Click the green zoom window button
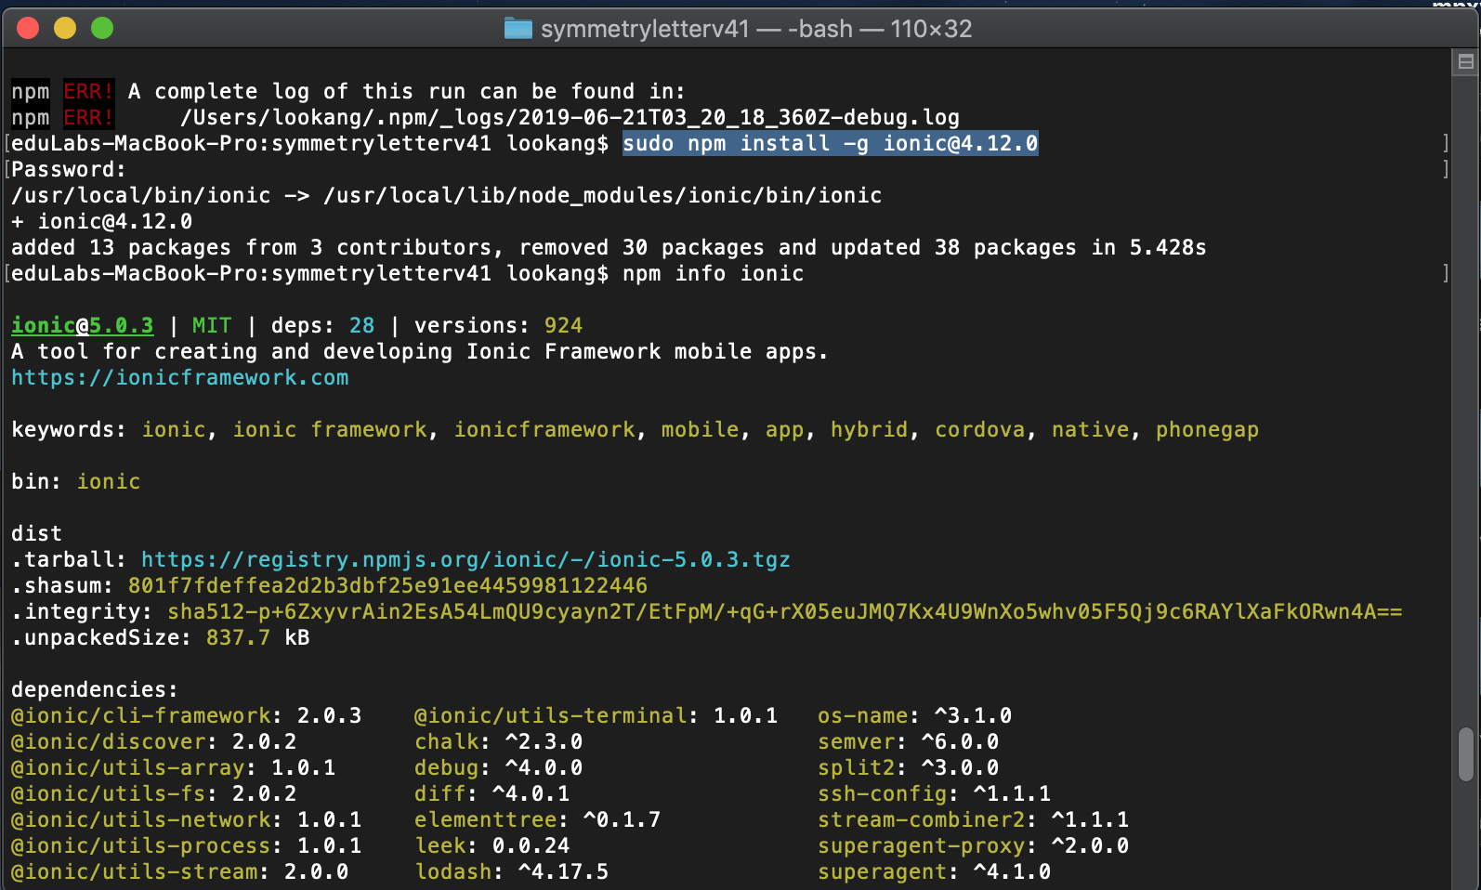1481x890 pixels. [102, 29]
